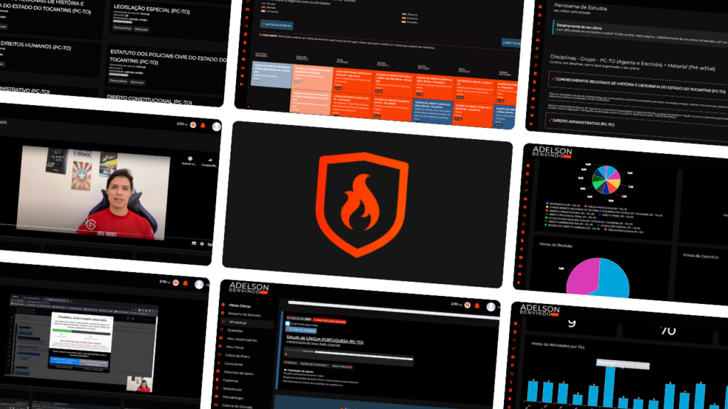
Task: Click the DIREITO CONSTITUCIONAL (PC-TO) heading
Action: (x=149, y=99)
